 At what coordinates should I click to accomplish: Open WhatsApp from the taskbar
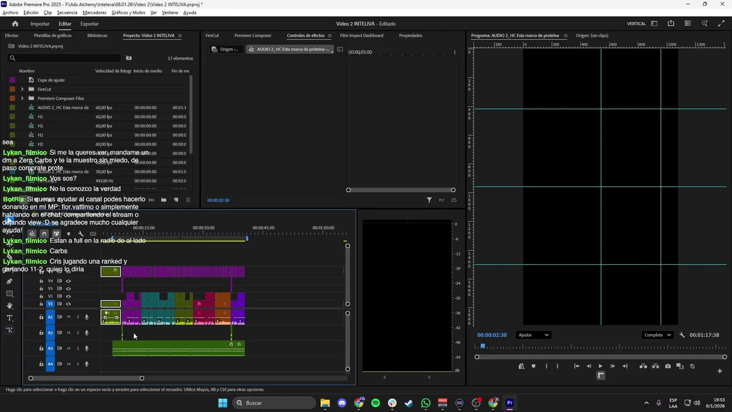425,403
